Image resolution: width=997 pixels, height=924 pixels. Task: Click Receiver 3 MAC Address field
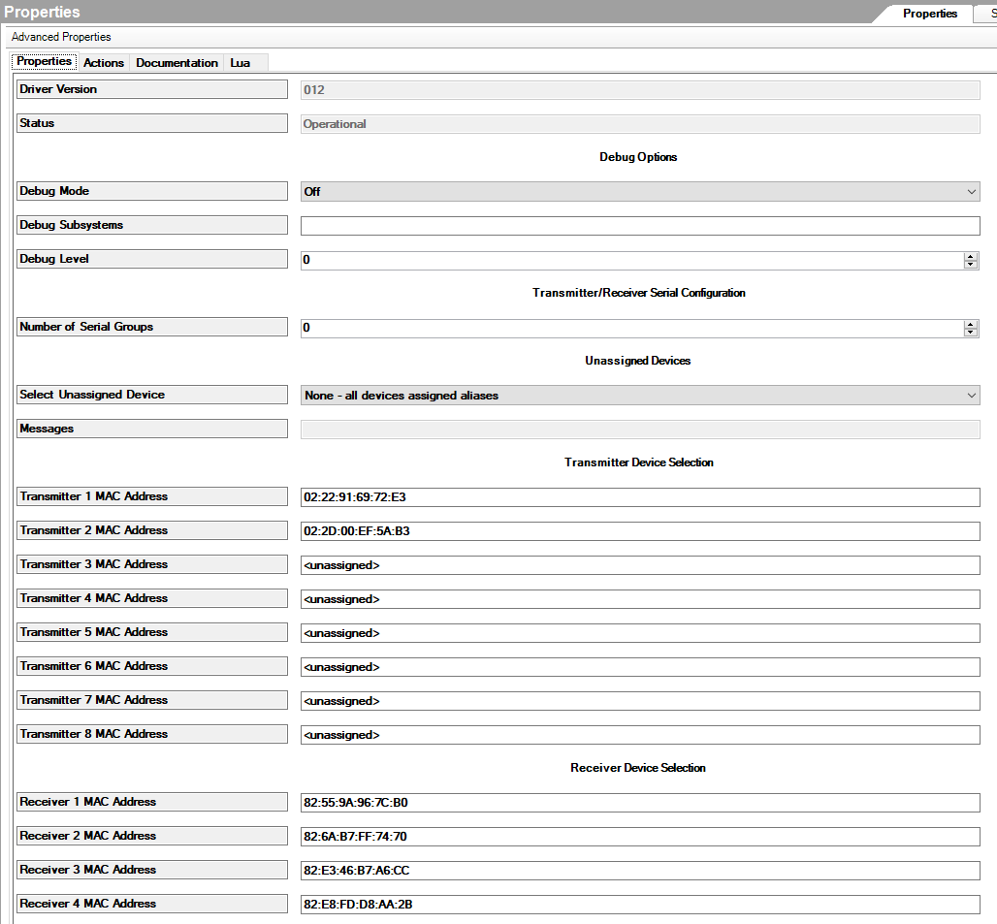coord(640,870)
